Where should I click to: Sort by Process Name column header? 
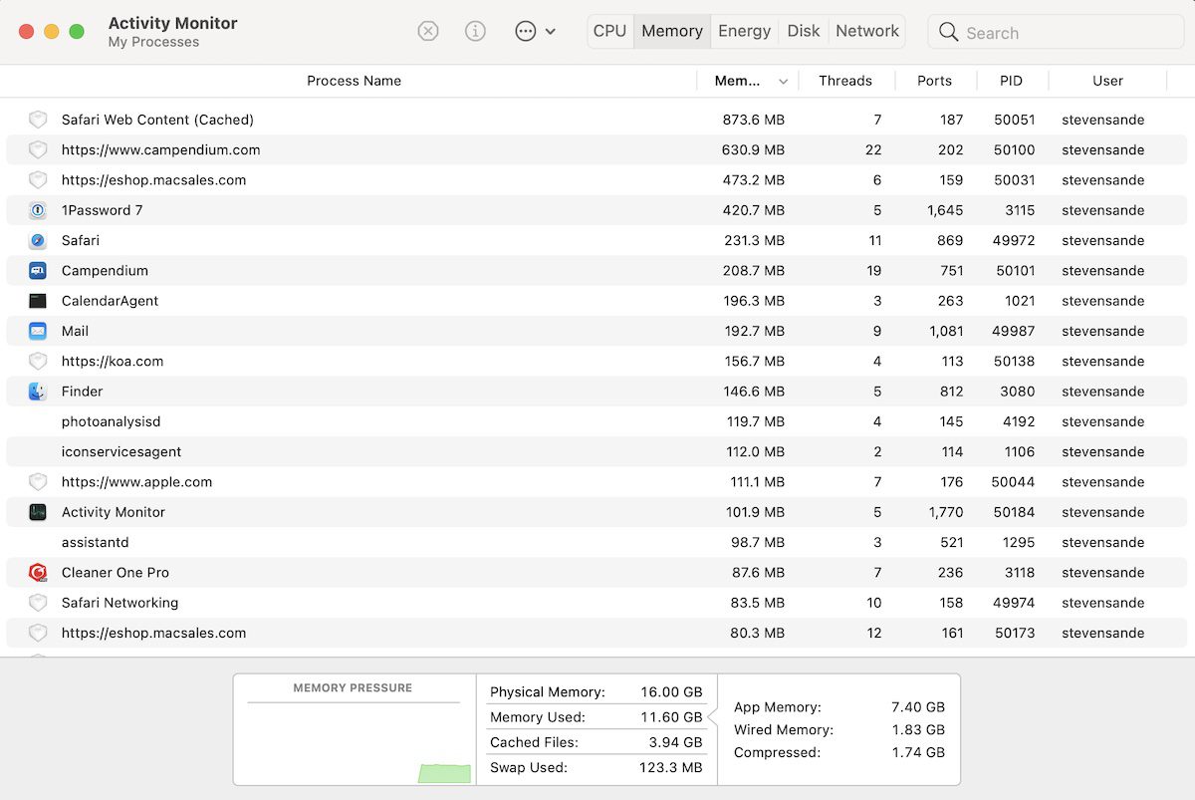(x=354, y=81)
